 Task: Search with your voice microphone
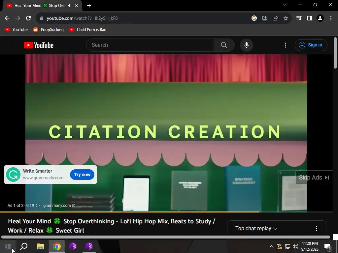pos(246,45)
